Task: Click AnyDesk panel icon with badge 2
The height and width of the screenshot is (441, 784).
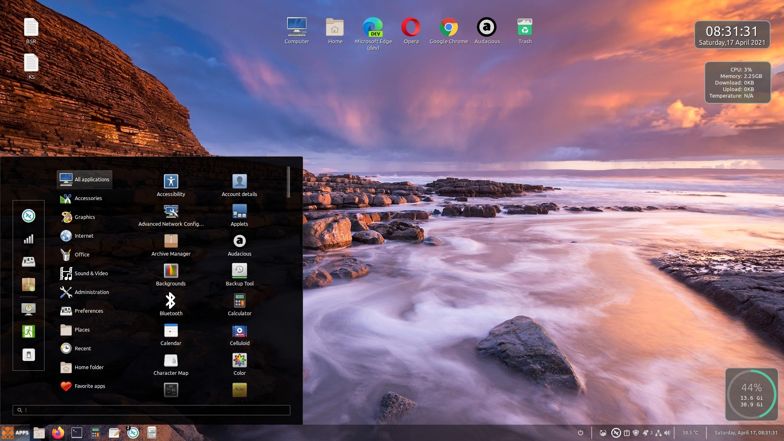Action: pos(133,433)
